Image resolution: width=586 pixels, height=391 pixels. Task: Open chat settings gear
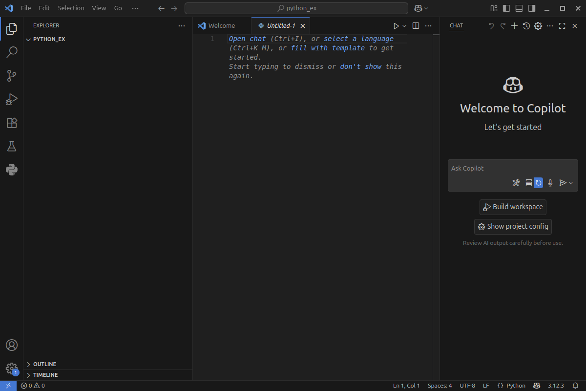[538, 26]
